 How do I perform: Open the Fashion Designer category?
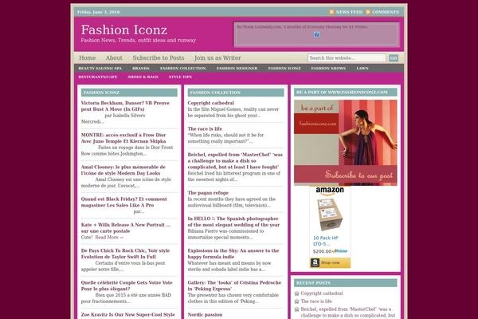tap(237, 68)
